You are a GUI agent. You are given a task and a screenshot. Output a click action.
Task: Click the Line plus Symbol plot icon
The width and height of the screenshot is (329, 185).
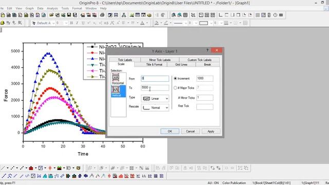click(x=22, y=168)
